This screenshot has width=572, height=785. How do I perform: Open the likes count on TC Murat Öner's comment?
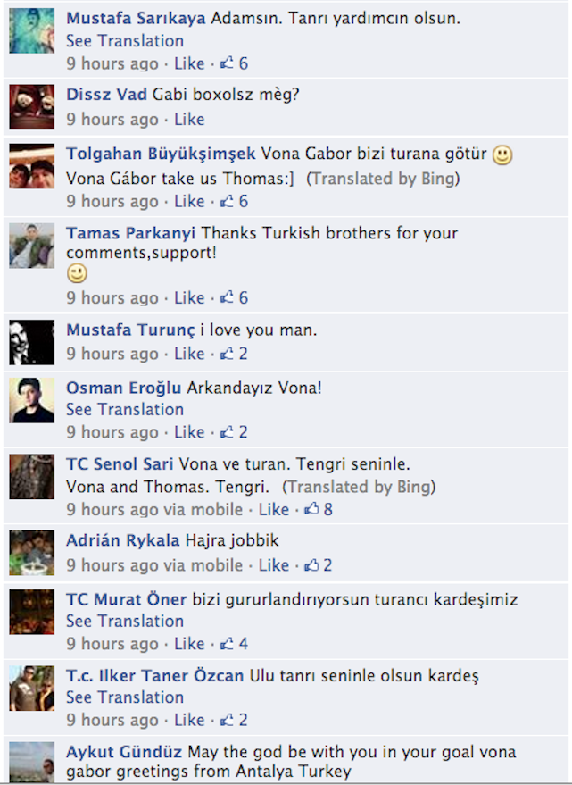[x=234, y=644]
